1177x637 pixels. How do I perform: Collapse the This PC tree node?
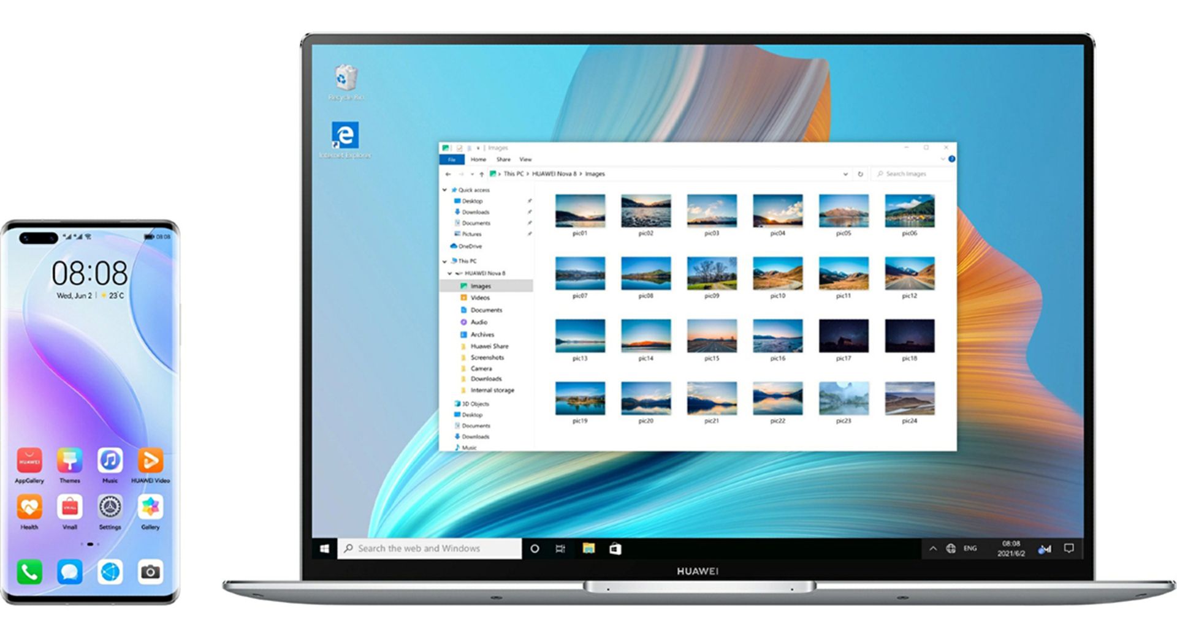tap(445, 261)
